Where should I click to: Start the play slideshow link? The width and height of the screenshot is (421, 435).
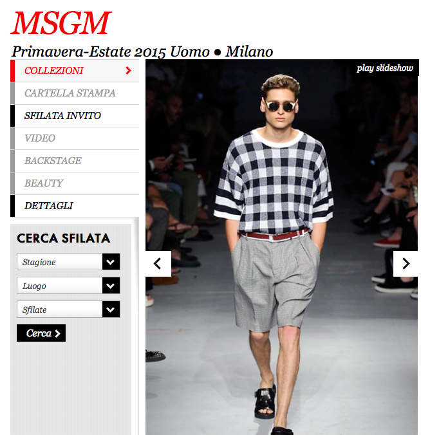pos(385,68)
